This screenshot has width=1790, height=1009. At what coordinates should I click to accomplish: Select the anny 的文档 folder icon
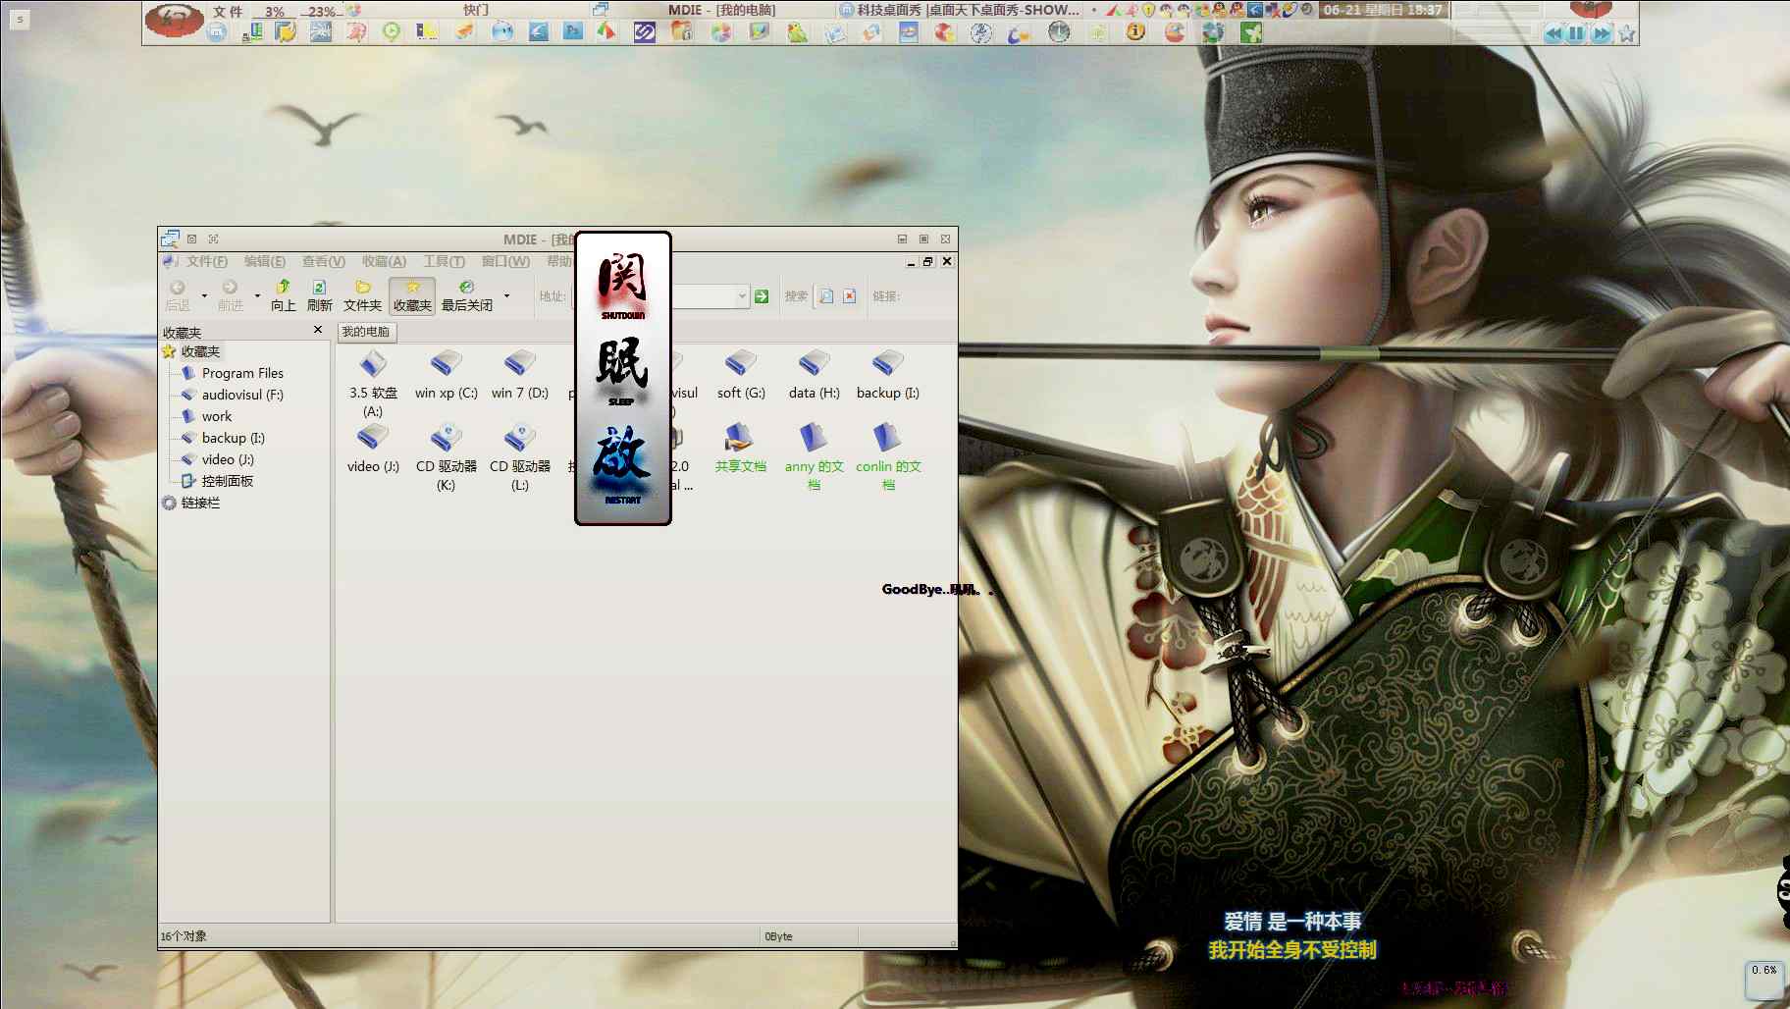[815, 457]
